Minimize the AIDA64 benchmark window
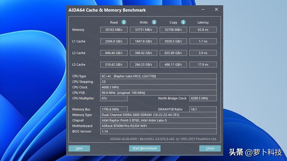 tap(203, 10)
